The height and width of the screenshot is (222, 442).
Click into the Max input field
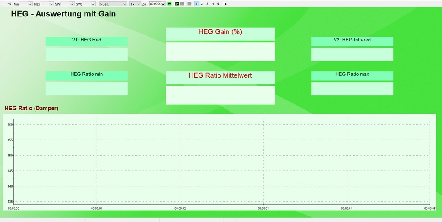pyautogui.click(x=44, y=4)
